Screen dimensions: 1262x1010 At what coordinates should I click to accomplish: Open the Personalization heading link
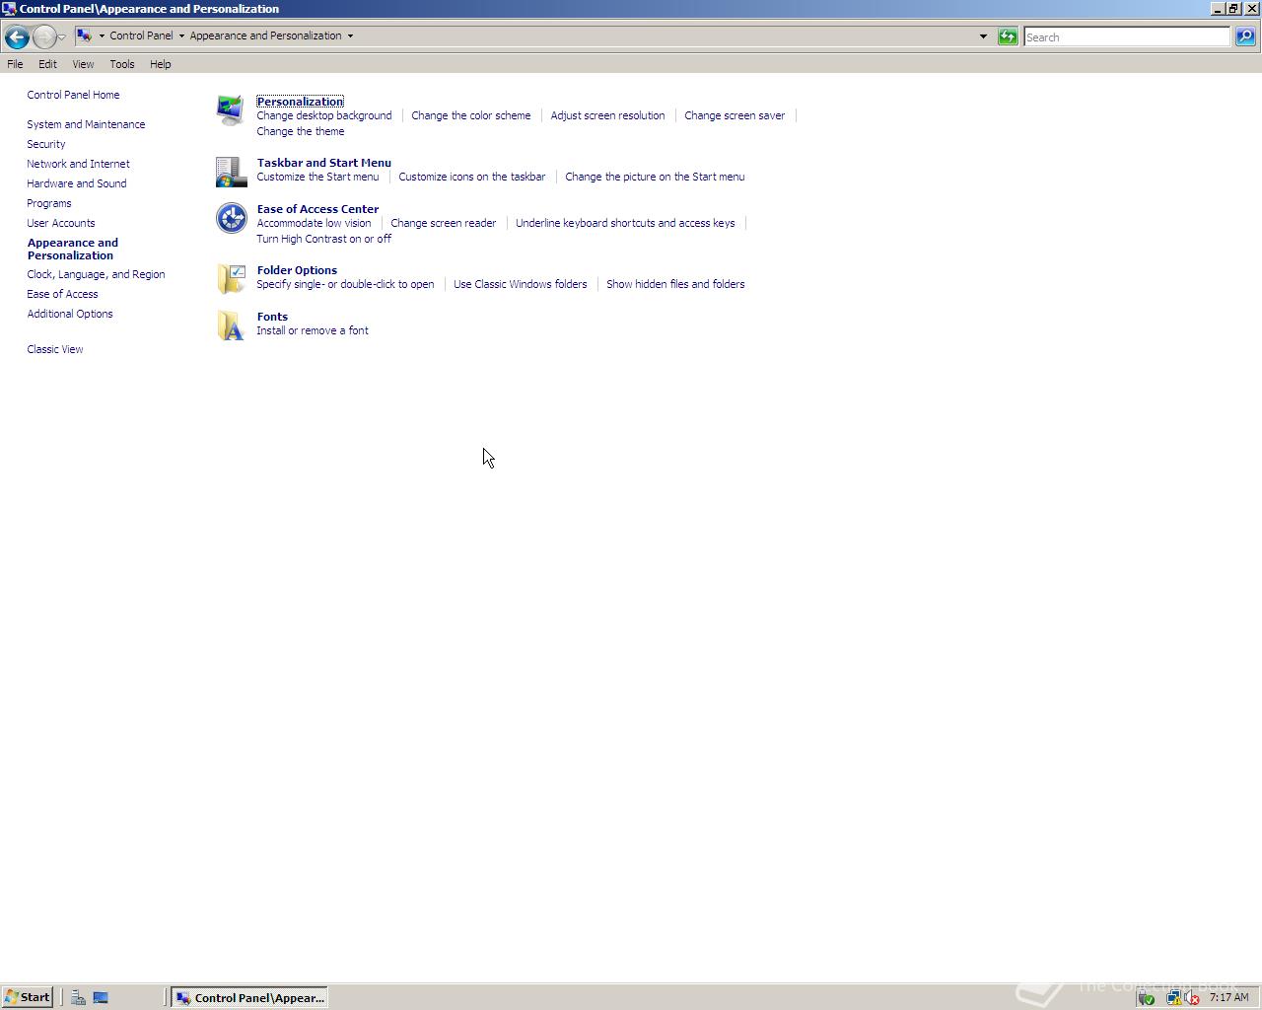(x=300, y=102)
